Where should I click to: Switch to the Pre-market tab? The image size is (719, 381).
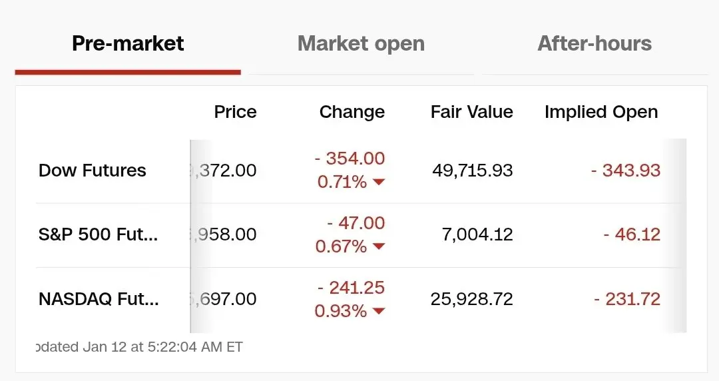coord(128,44)
